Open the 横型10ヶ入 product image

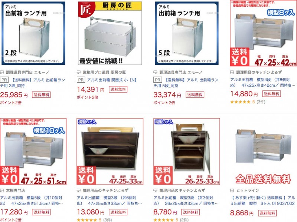tap(33, 152)
